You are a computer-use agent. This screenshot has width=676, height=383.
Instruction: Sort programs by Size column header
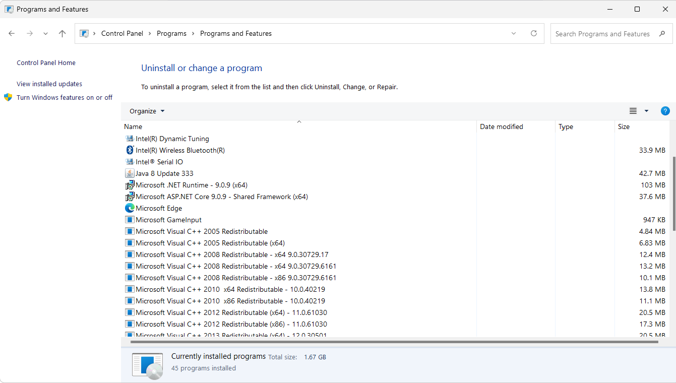[x=624, y=126]
